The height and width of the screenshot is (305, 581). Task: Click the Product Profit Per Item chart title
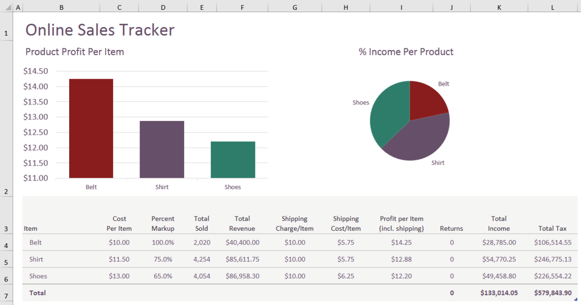tap(75, 52)
